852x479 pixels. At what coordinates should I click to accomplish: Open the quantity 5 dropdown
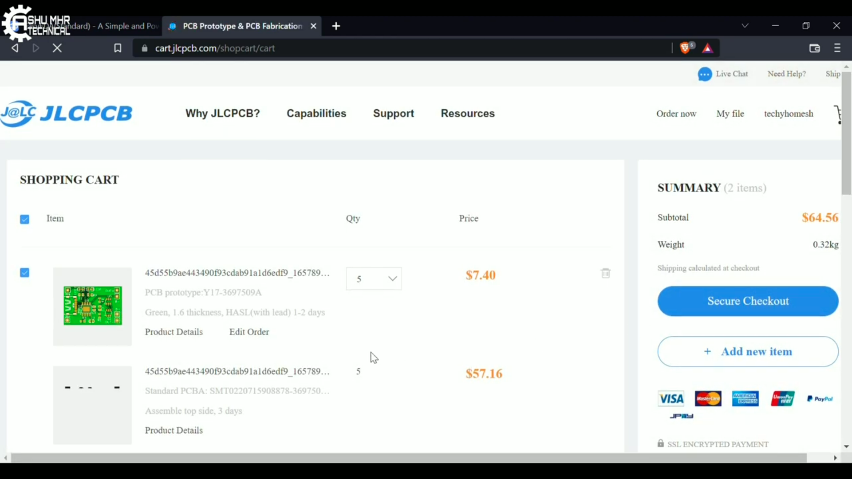pyautogui.click(x=374, y=279)
